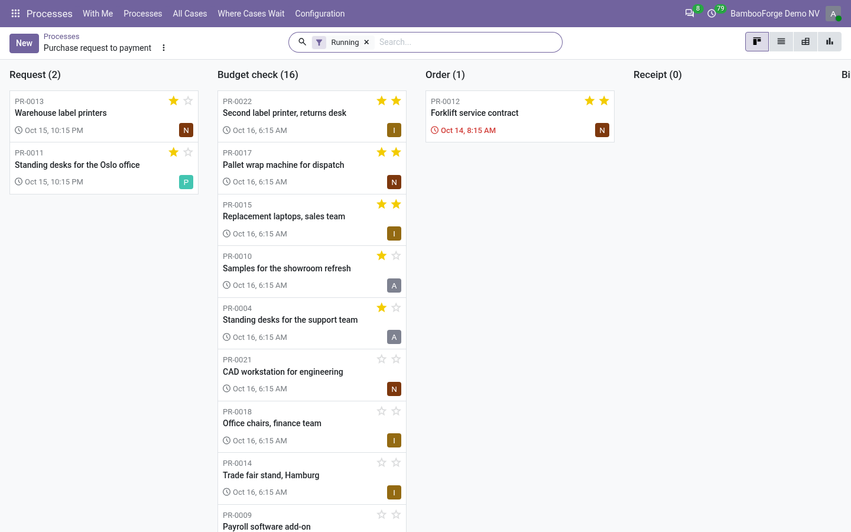Switch to list view
Screen dimensions: 851x532
pyautogui.click(x=781, y=41)
